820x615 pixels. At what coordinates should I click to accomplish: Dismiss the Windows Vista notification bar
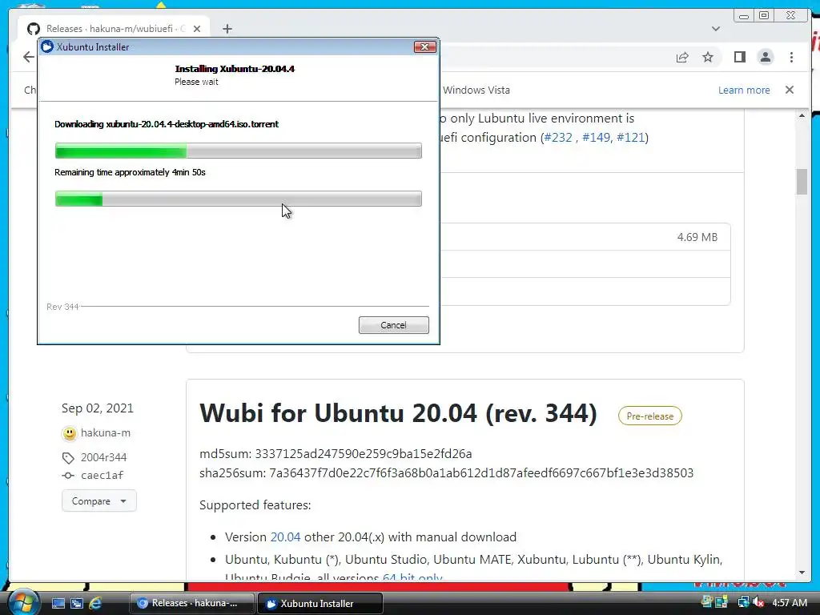coord(790,90)
